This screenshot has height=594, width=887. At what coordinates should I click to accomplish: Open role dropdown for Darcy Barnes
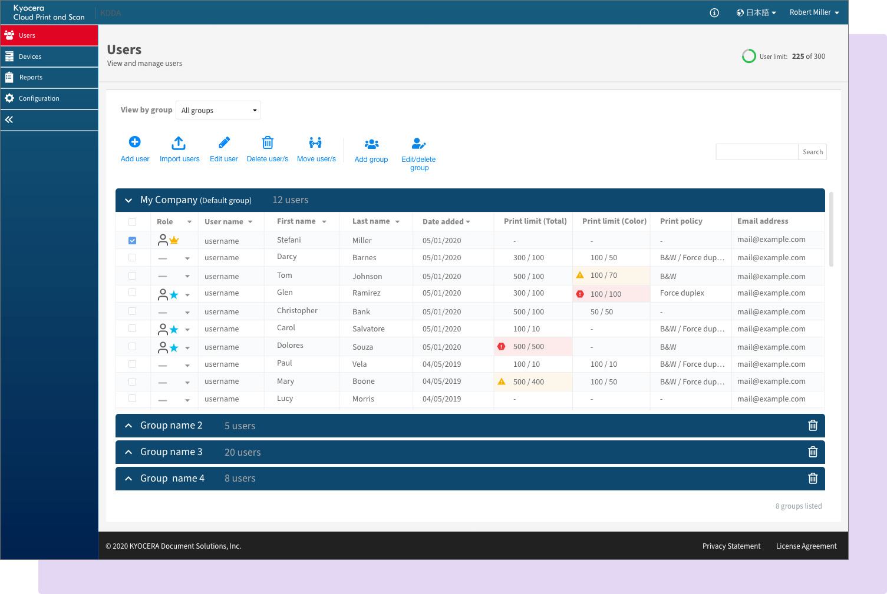pyautogui.click(x=187, y=258)
